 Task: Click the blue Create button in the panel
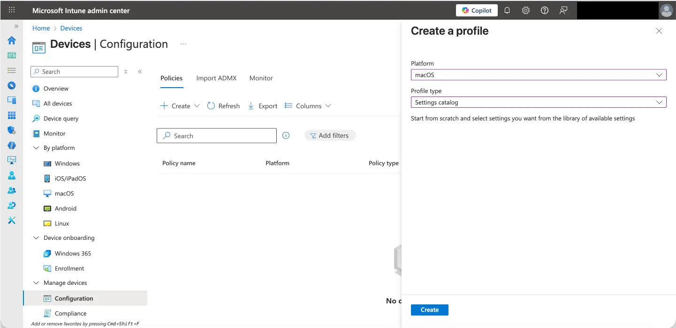click(429, 310)
